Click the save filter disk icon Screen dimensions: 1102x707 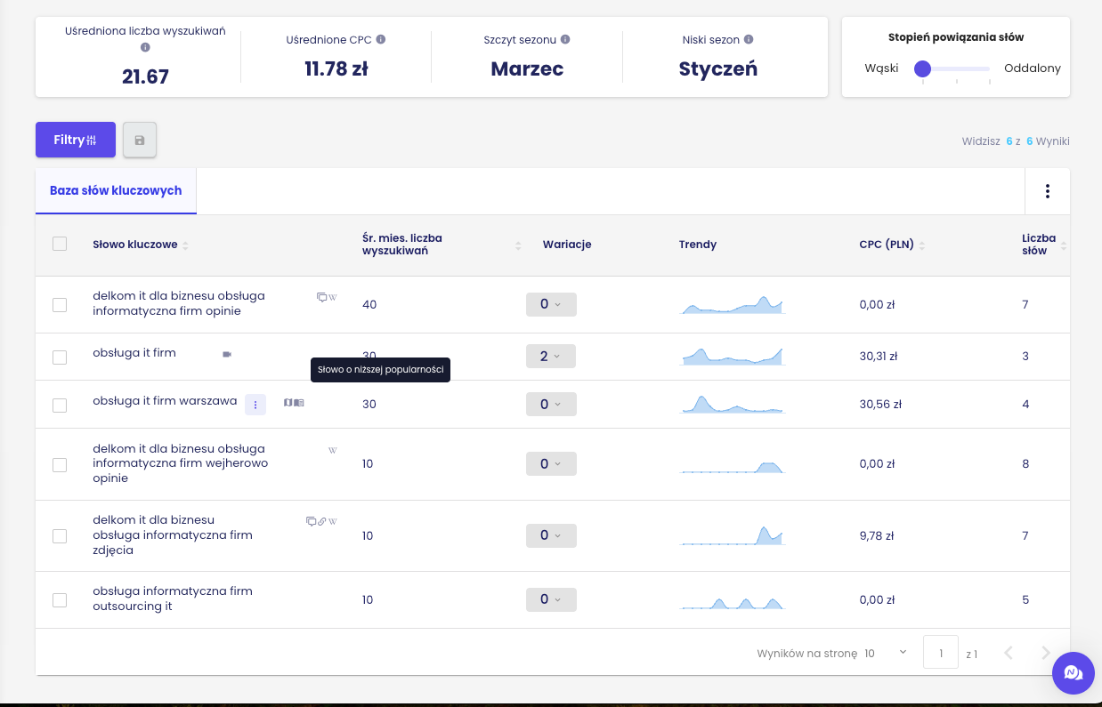point(139,141)
